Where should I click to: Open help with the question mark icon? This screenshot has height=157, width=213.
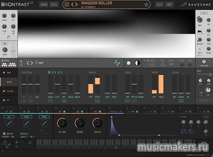click(x=3, y=151)
